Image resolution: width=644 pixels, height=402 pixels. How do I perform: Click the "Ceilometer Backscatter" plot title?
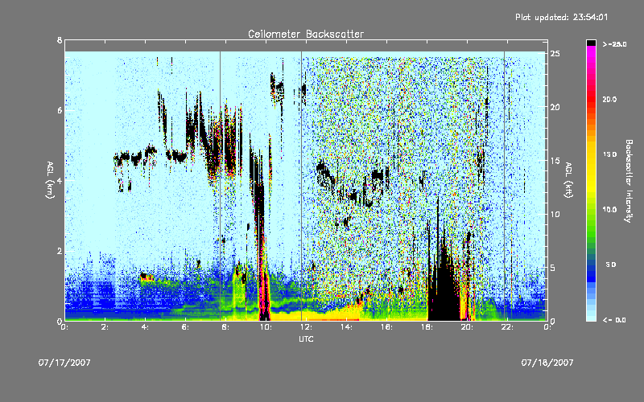tap(306, 34)
